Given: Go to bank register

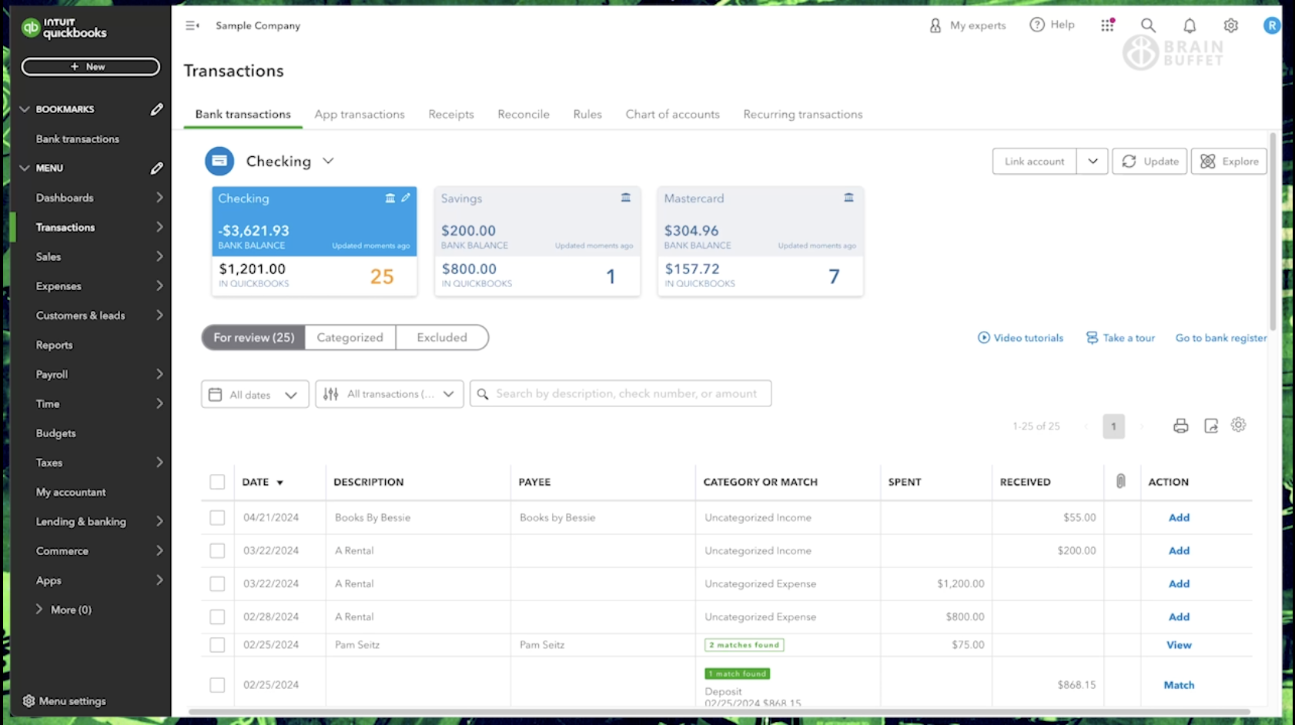Looking at the screenshot, I should (x=1220, y=338).
